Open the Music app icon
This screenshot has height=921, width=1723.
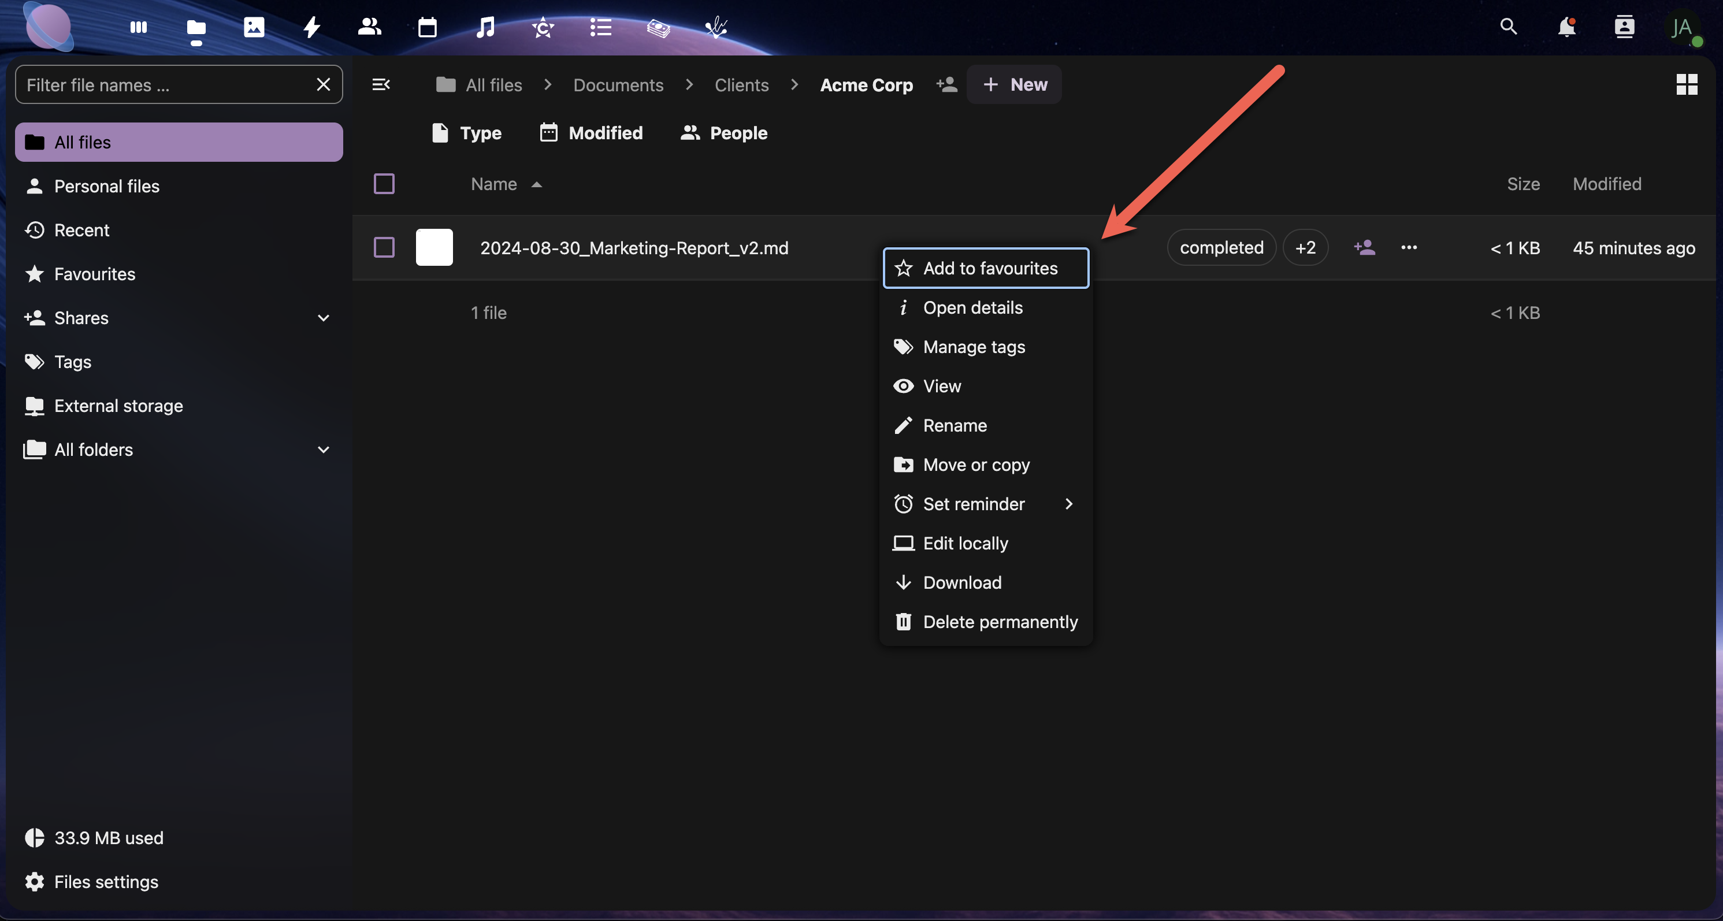click(485, 27)
